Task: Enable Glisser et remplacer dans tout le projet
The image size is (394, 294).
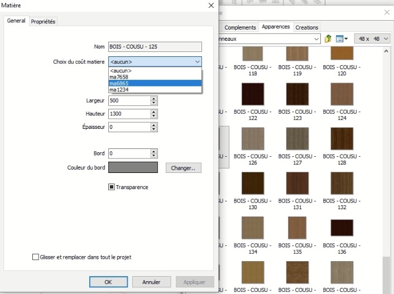Action: tap(36, 257)
